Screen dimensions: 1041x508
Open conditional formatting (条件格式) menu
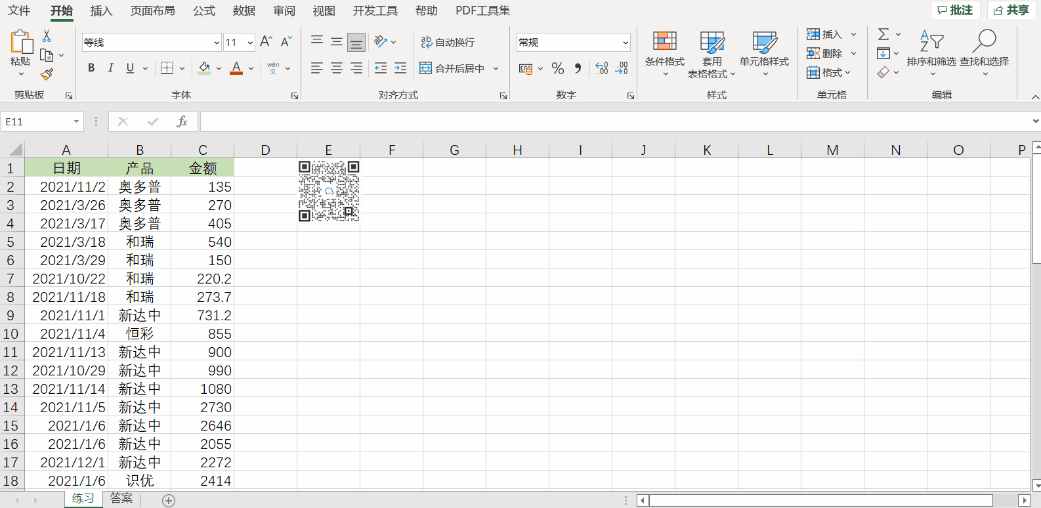[x=665, y=54]
